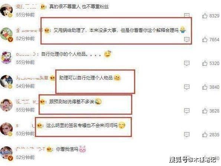The width and height of the screenshot is (221, 166).
Task: Open comment 真的很不尊重人 也不尊重粉丝
Action: [79, 6]
